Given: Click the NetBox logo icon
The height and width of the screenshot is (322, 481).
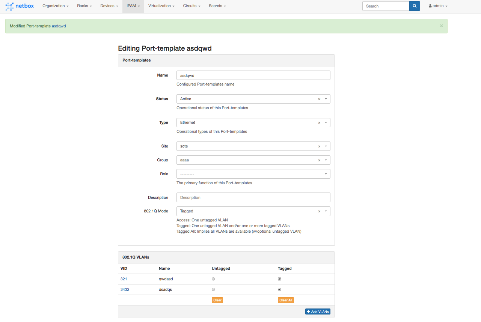Looking at the screenshot, I should (9, 6).
